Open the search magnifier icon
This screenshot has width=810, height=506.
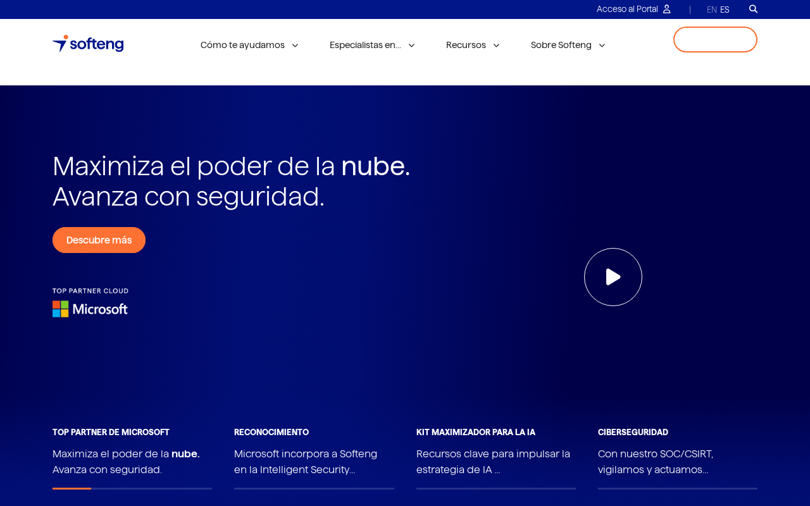pyautogui.click(x=753, y=9)
